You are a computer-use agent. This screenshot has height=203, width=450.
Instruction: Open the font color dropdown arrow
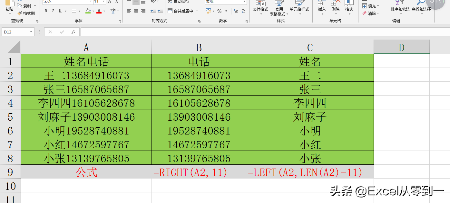(104, 11)
